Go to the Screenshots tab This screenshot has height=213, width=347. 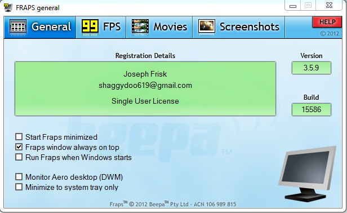[239, 27]
